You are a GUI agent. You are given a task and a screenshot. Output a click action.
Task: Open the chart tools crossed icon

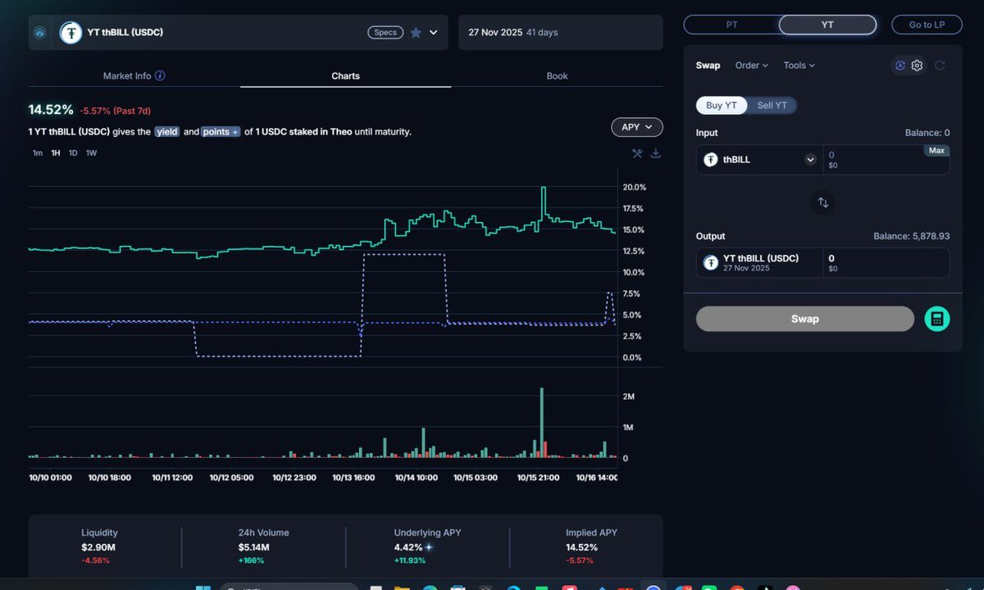[637, 153]
